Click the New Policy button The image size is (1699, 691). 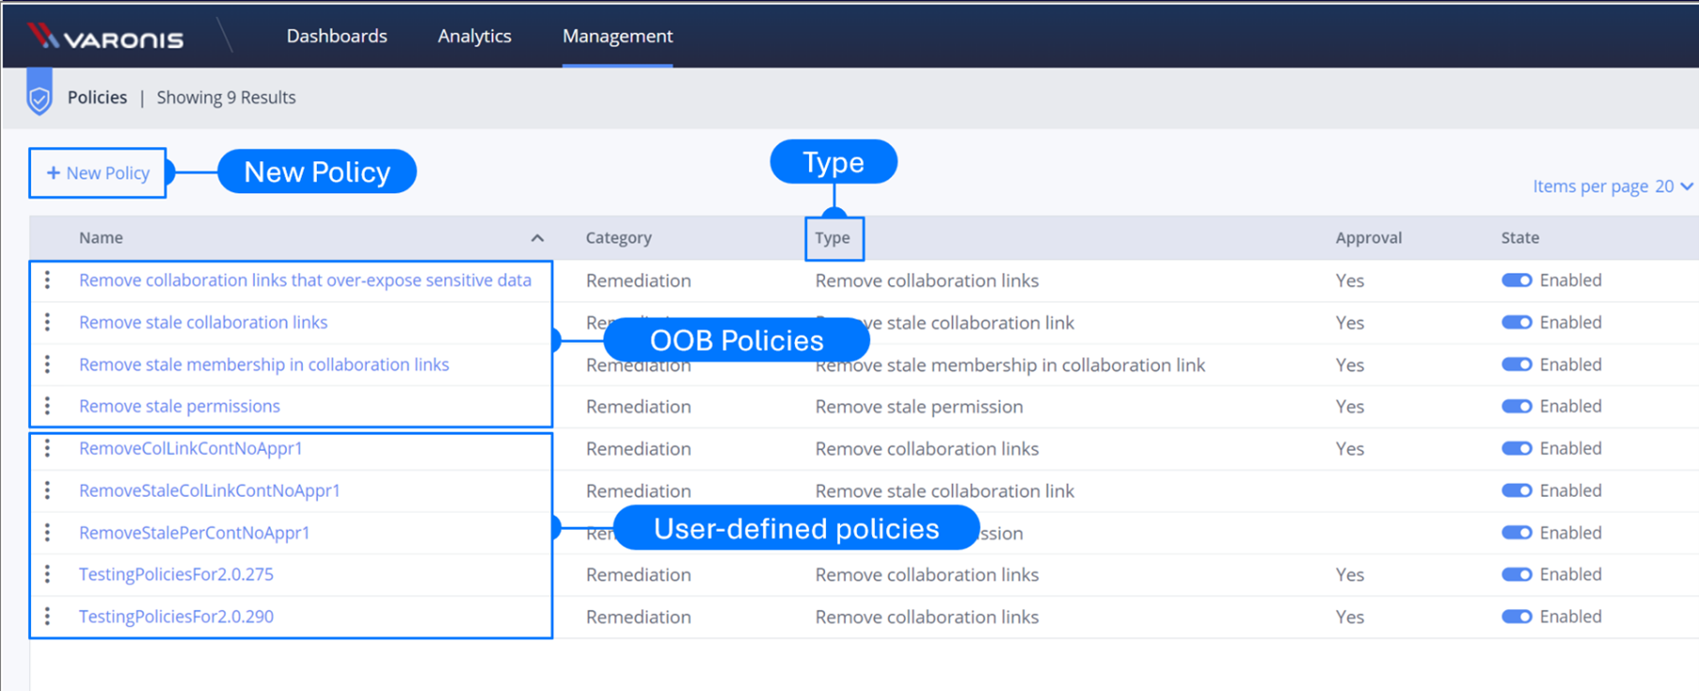[98, 173]
